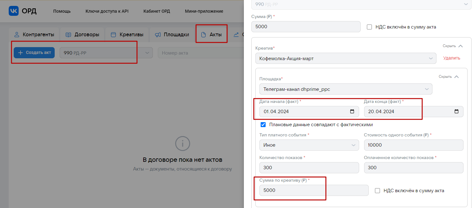The height and width of the screenshot is (208, 475).
Task: Enable top НДС включён в сумму акта checkbox
Action: pyautogui.click(x=369, y=27)
